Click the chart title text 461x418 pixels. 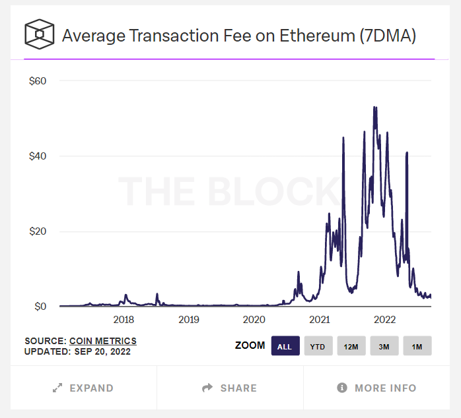coord(238,36)
